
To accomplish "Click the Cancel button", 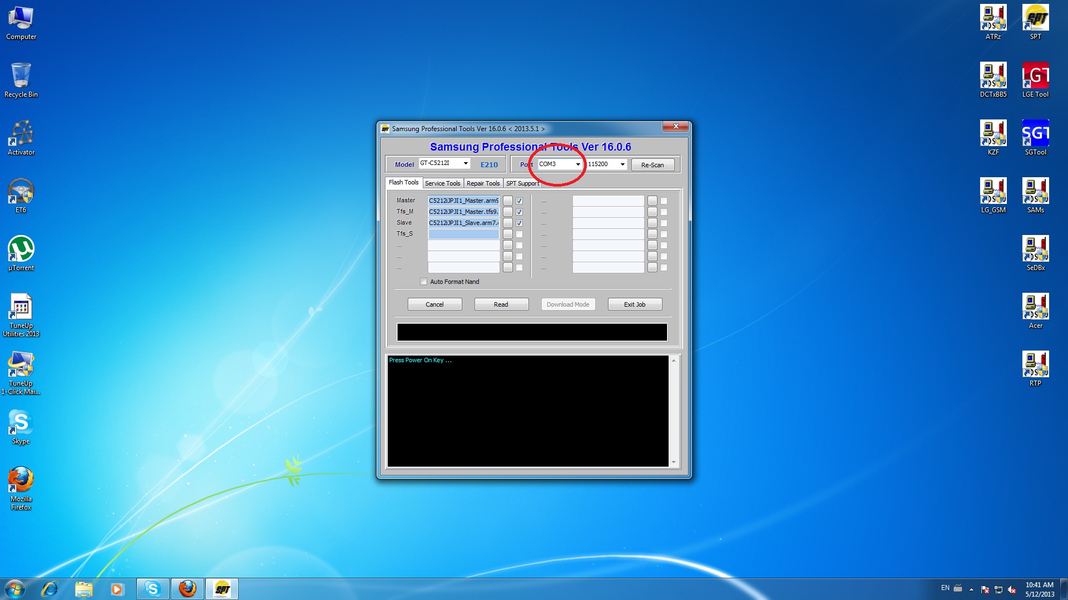I will 434,304.
